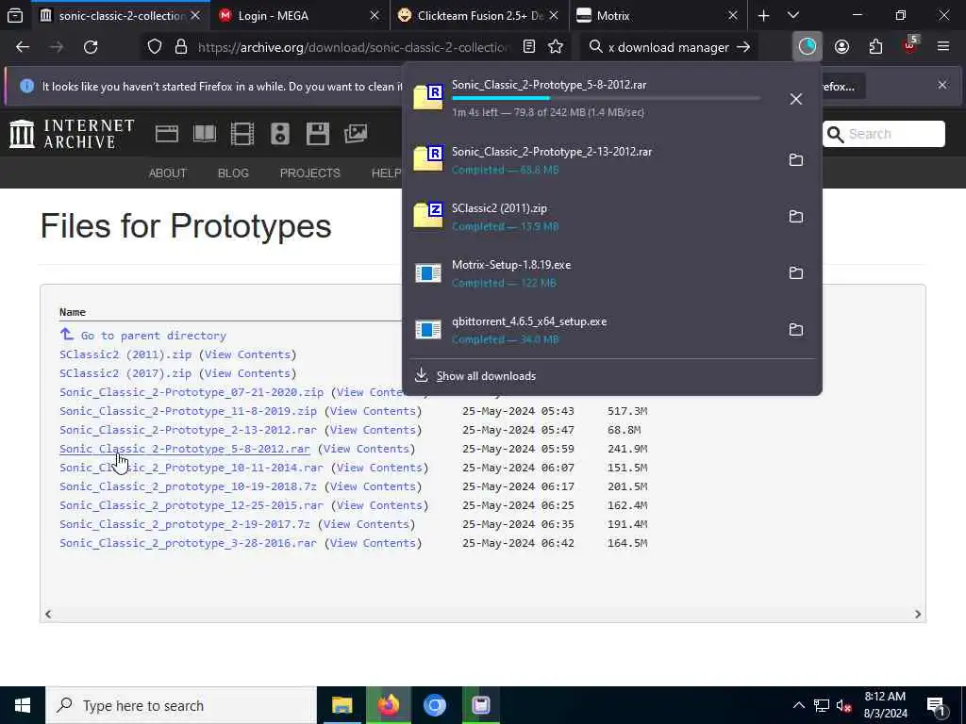Open the BLOG menu item
966x724 pixels.
pyautogui.click(x=233, y=173)
